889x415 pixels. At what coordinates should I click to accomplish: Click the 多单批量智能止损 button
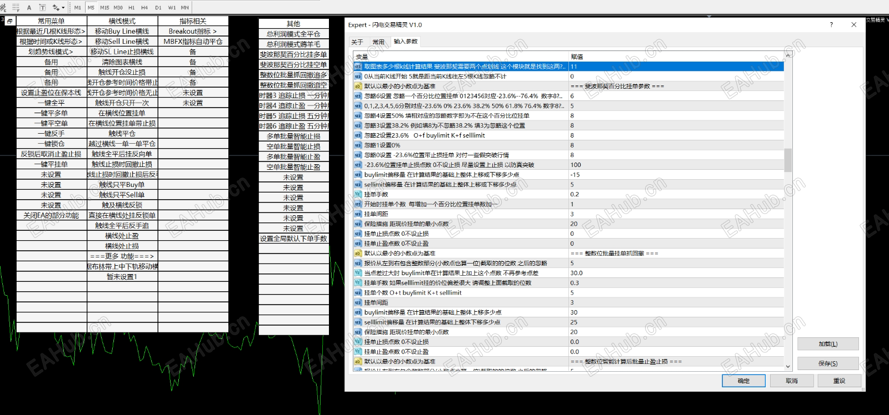293,136
